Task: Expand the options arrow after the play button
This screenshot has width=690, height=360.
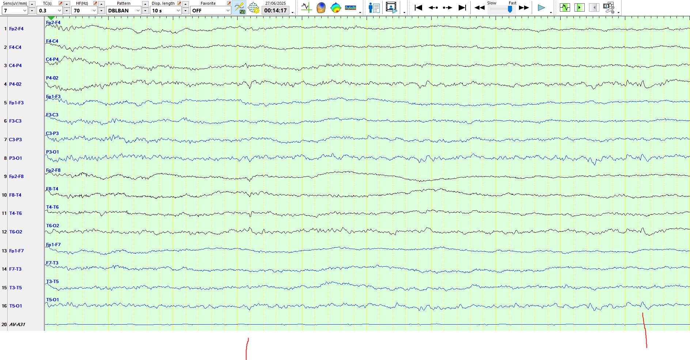Action: [x=551, y=12]
